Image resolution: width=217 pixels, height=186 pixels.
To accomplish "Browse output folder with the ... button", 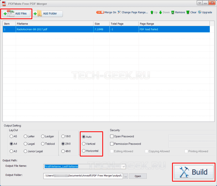I will [126, 176].
